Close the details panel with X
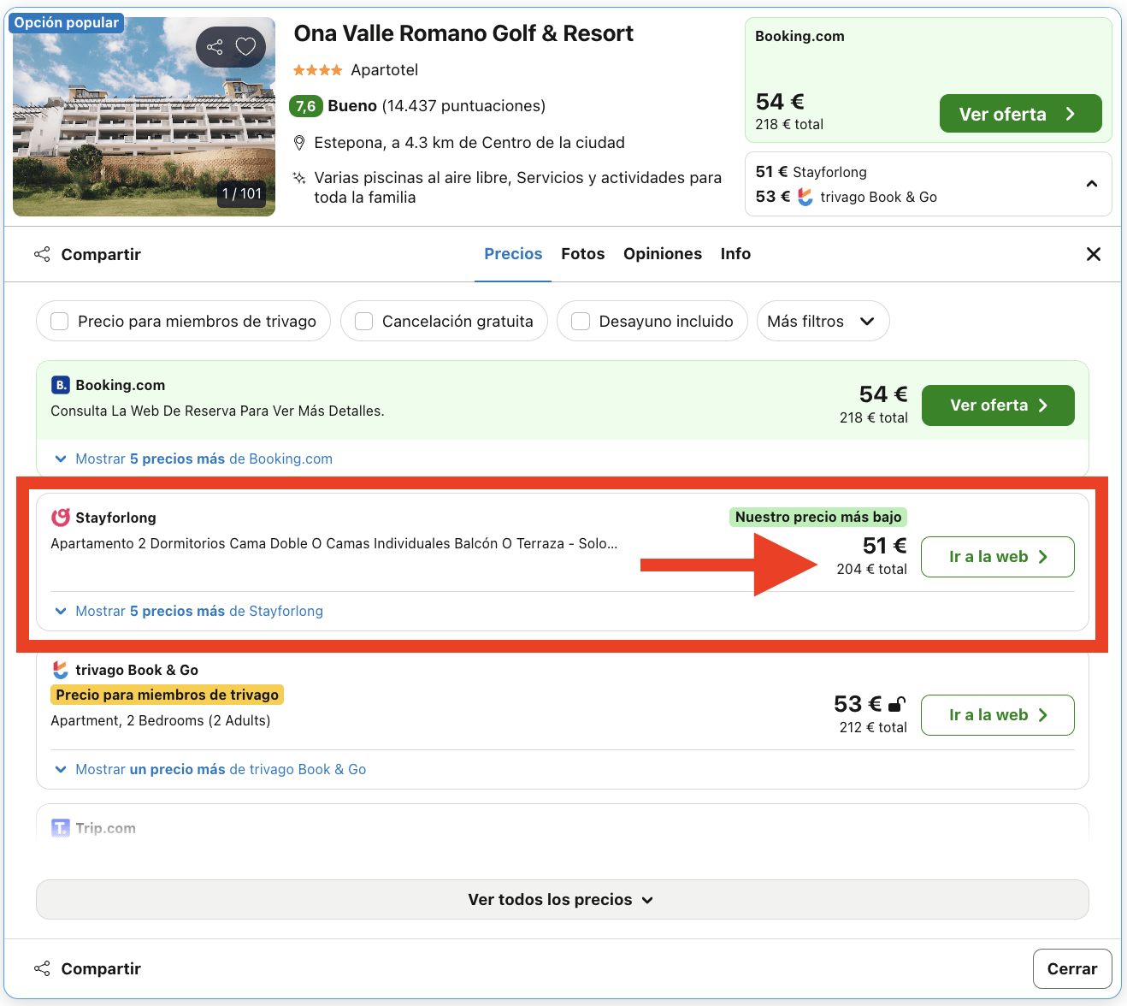The image size is (1127, 1006). coord(1093,254)
